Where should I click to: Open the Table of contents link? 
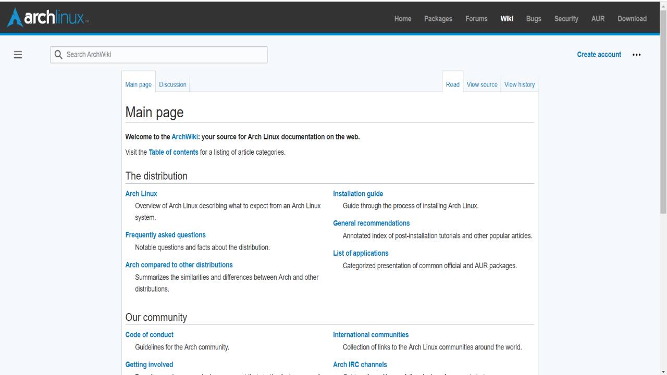point(174,153)
